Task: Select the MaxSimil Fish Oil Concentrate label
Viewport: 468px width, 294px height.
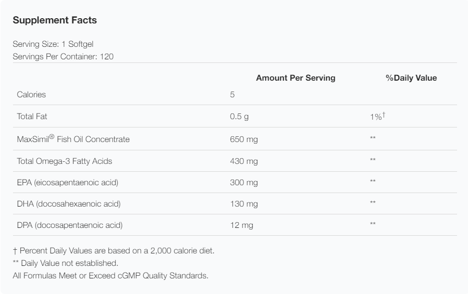Action: pyautogui.click(x=73, y=139)
